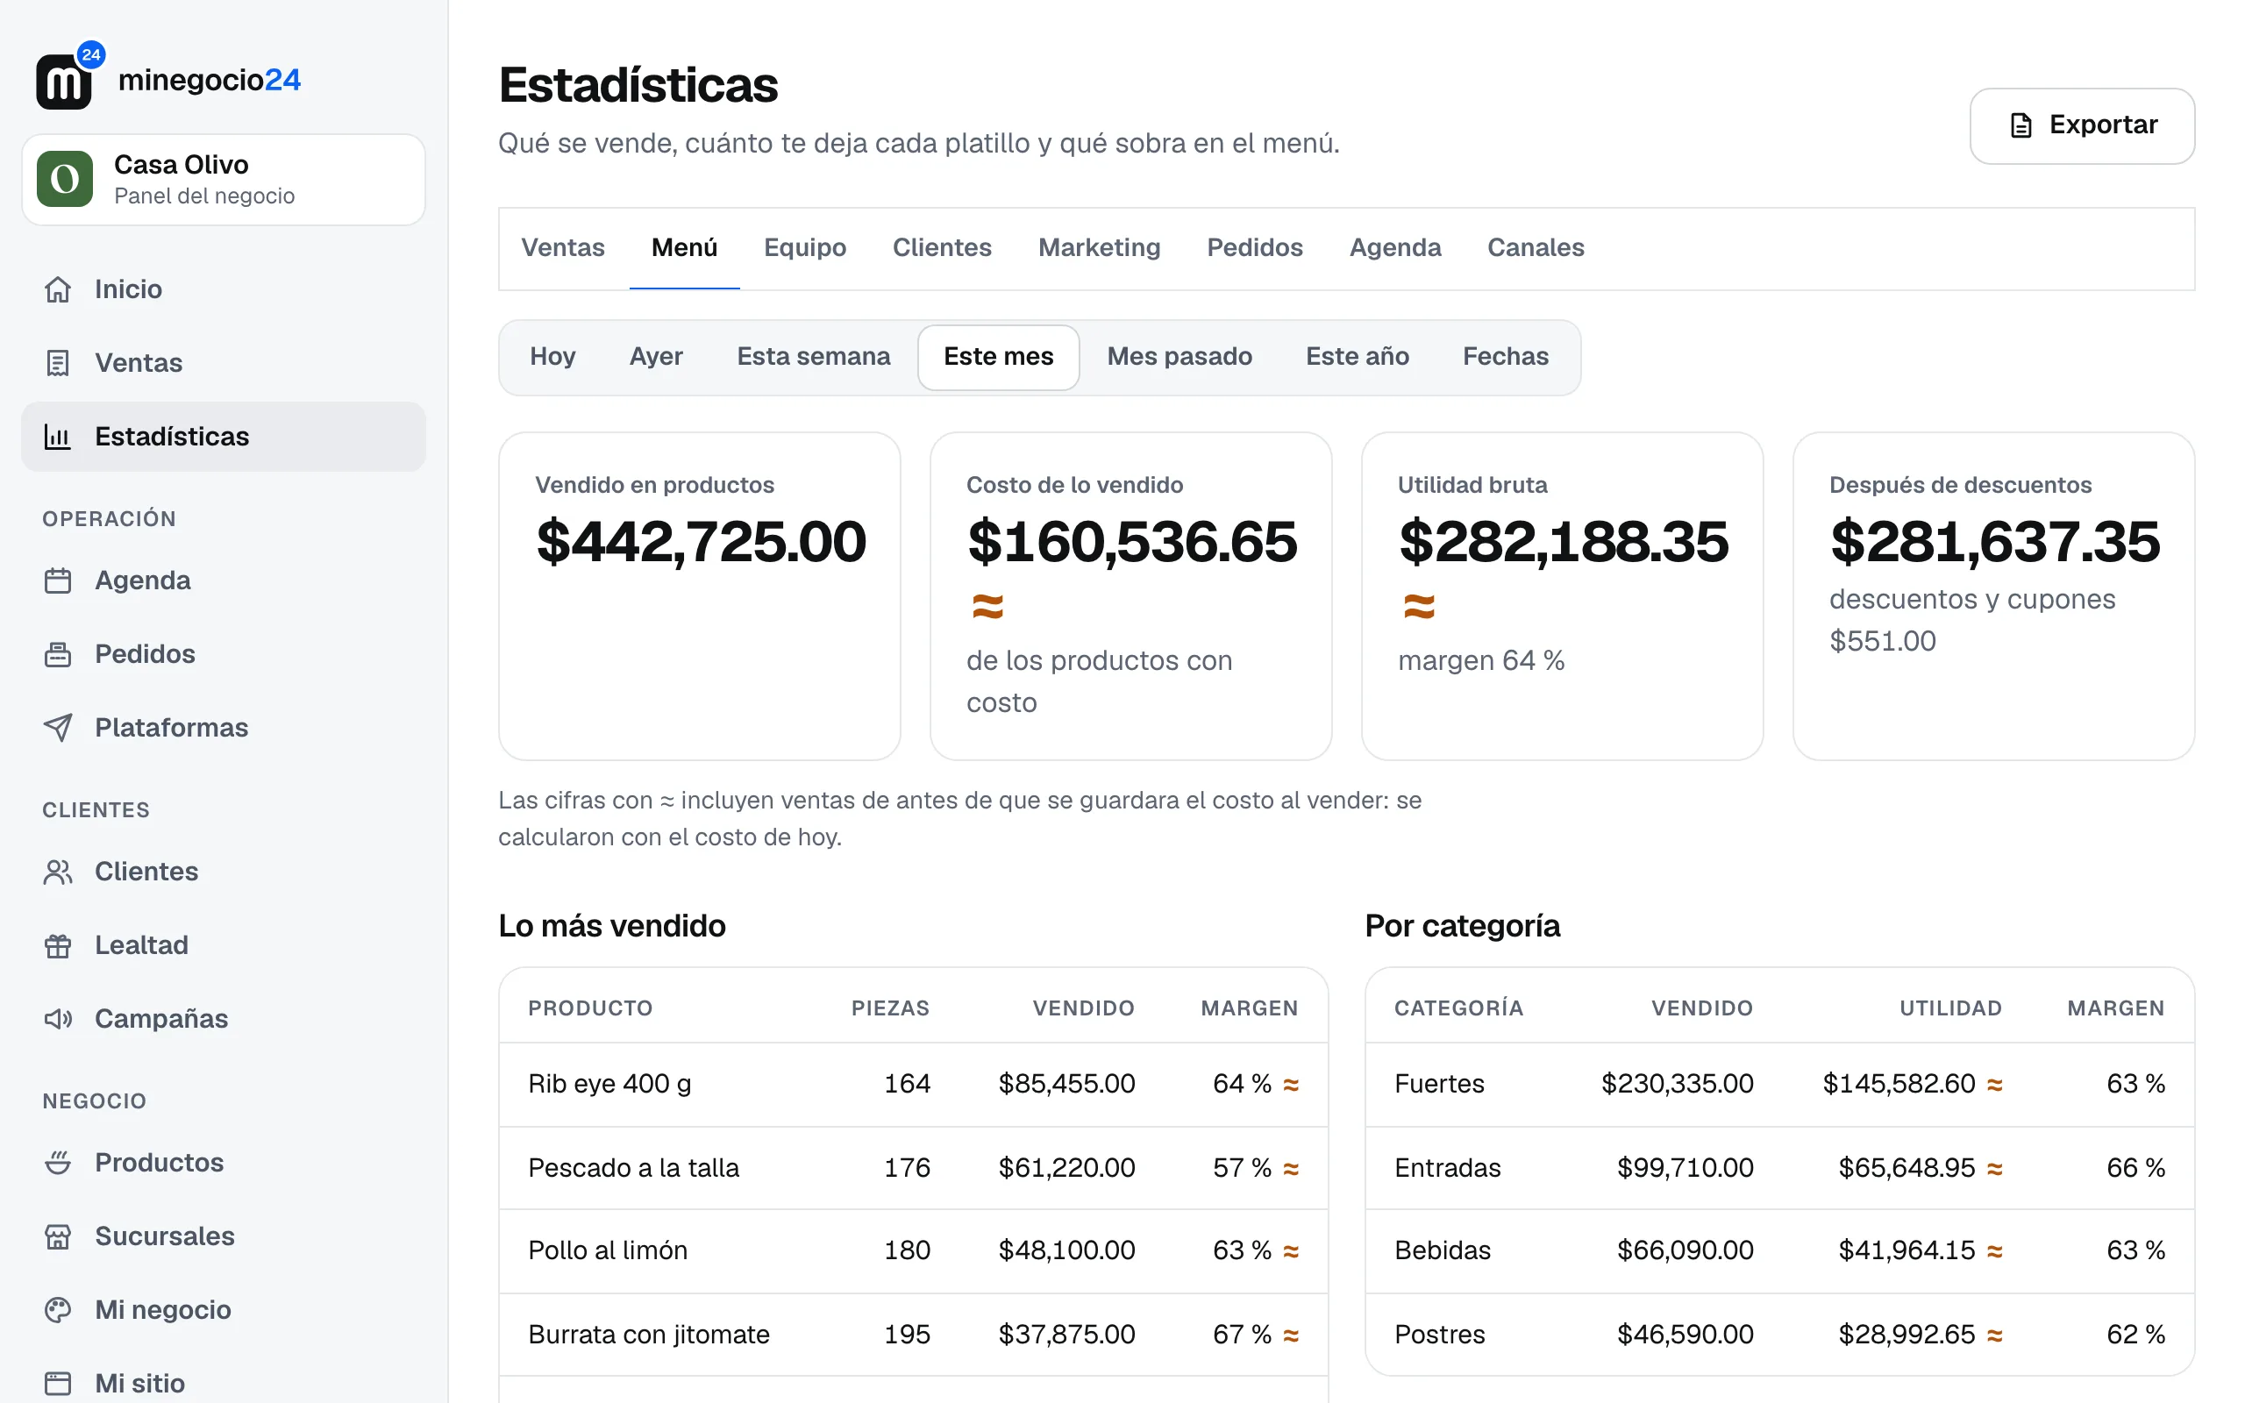Click the Exportar button
2245x1403 pixels.
coord(2082,125)
